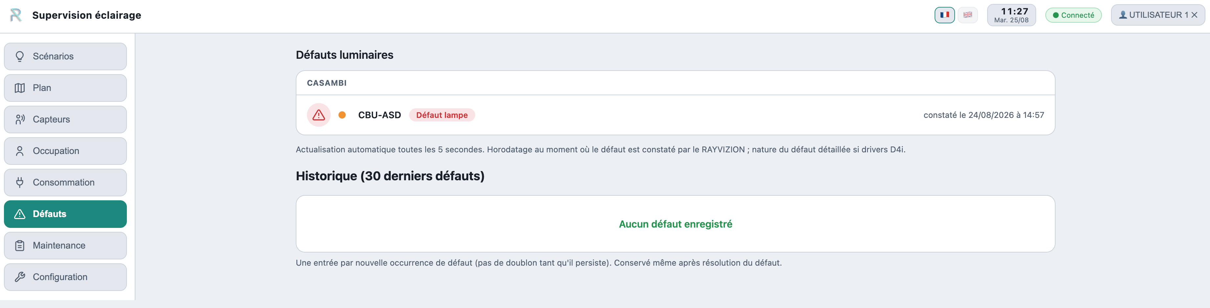The width and height of the screenshot is (1210, 308).
Task: Click the Consommation plug icon
Action: coord(20,182)
